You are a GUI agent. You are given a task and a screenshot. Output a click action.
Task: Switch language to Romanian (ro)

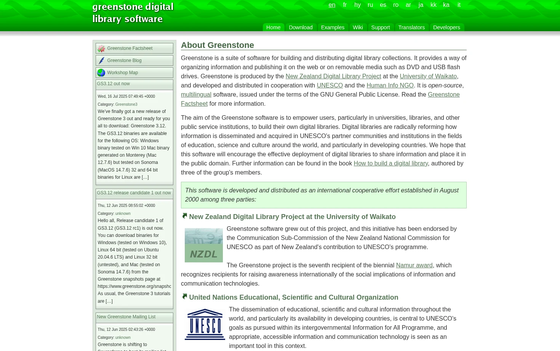point(396,5)
